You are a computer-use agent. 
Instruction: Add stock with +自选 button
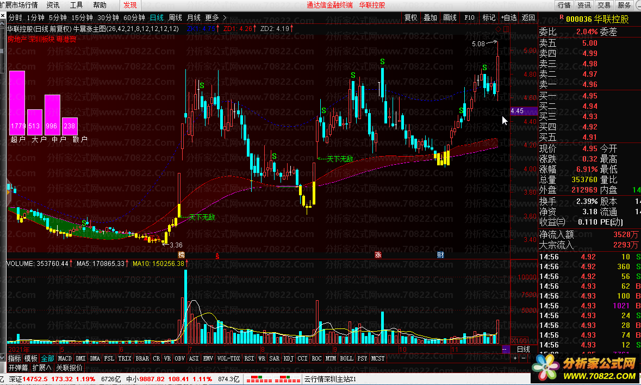tap(508, 17)
